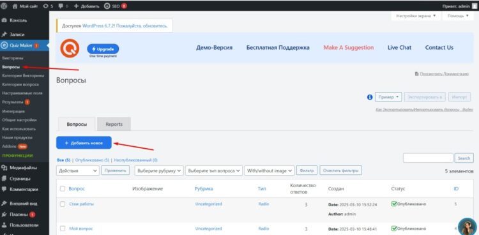Open the Пользователи menu
This screenshot has width=479, height=235.
(x=24, y=225)
